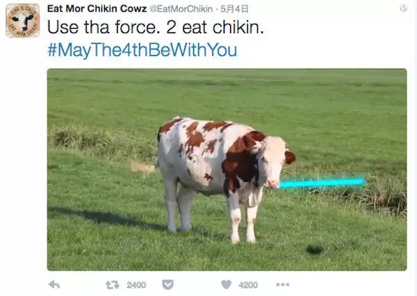Image resolution: width=417 pixels, height=296 pixels.
Task: View the 4200 likes count
Action: (x=248, y=285)
